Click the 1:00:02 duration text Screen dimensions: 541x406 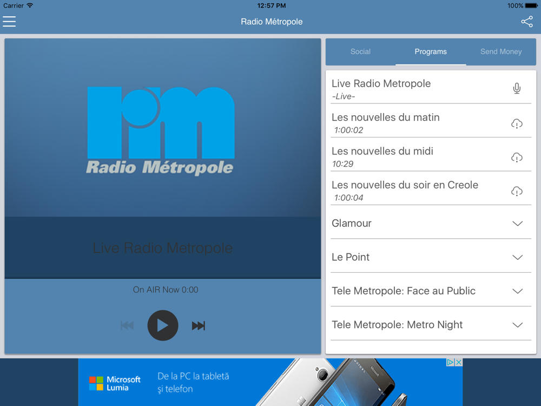point(349,130)
